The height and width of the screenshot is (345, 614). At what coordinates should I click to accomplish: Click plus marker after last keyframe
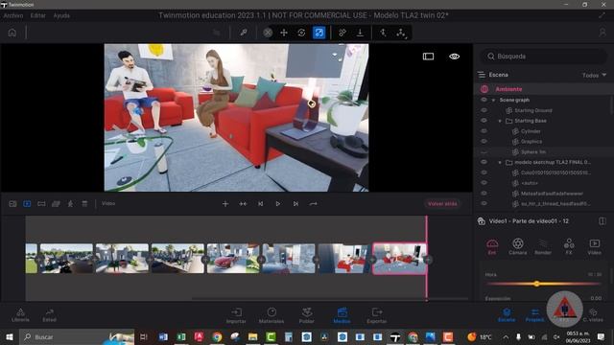pos(429,260)
